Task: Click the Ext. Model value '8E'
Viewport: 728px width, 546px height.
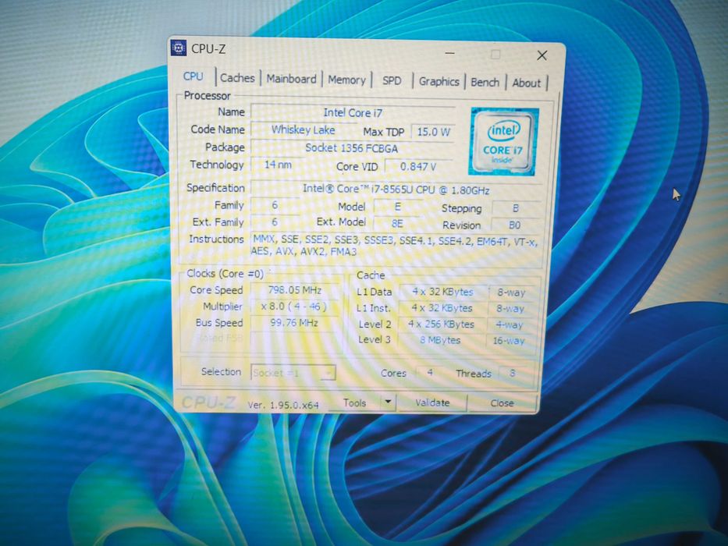Action: point(397,224)
